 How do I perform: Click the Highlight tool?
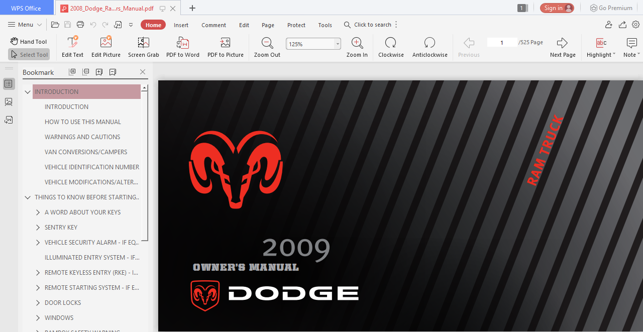pos(601,47)
